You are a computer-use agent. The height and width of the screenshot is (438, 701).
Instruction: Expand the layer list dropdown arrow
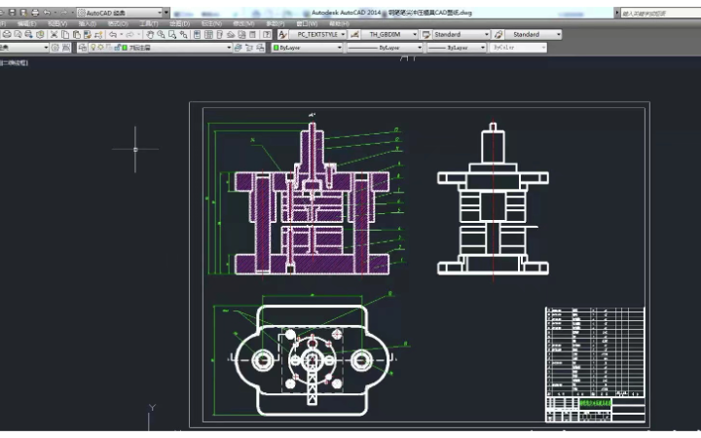[229, 48]
